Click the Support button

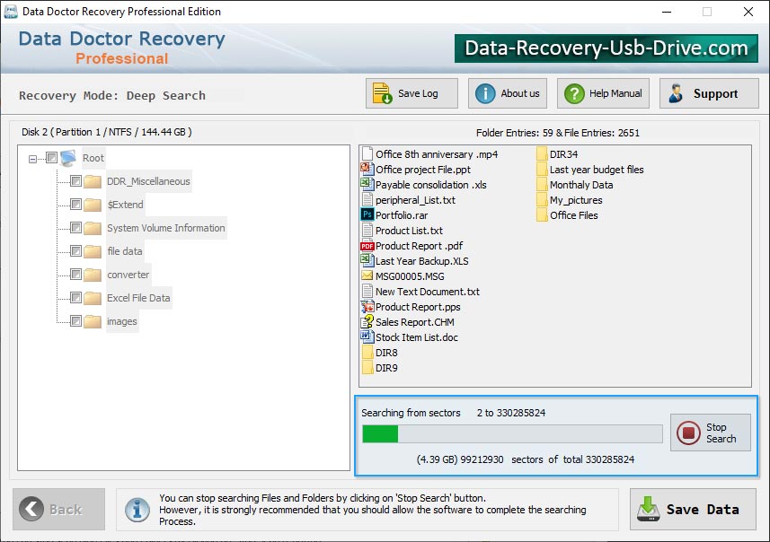click(709, 93)
